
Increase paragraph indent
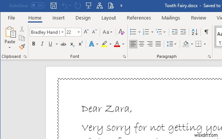[x=183, y=32]
